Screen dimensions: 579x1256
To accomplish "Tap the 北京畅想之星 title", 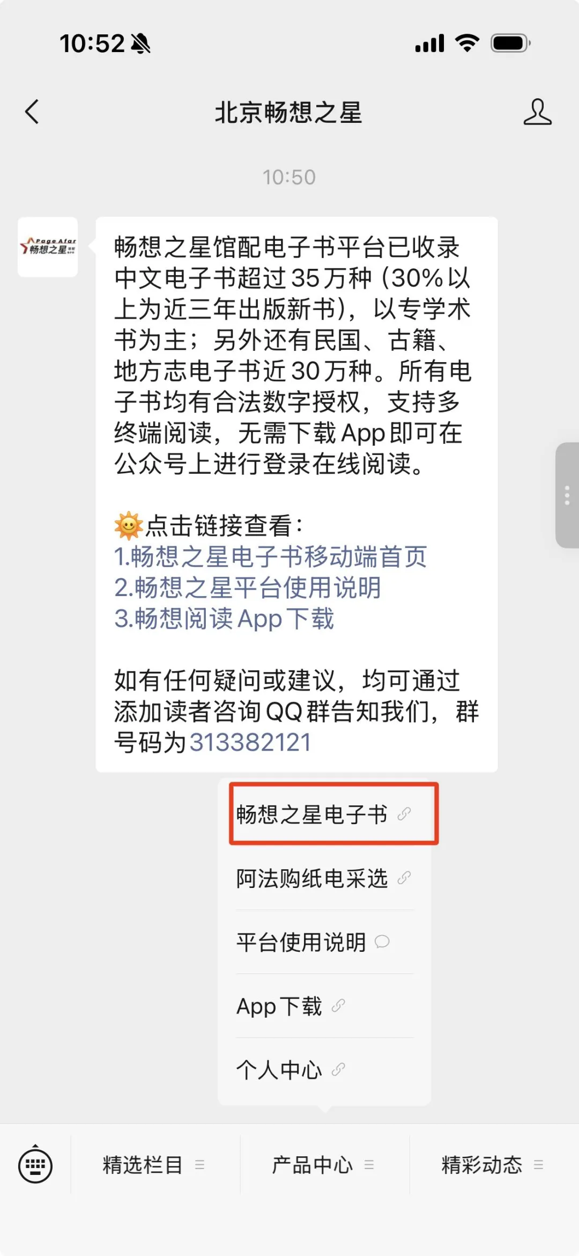I will click(x=288, y=113).
